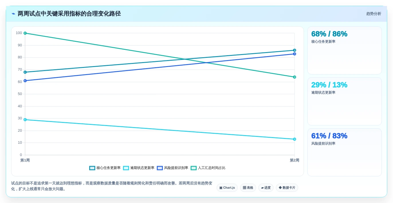Toggle the 核心任务更新率 legend swatch
393x203 pixels.
[92, 168]
